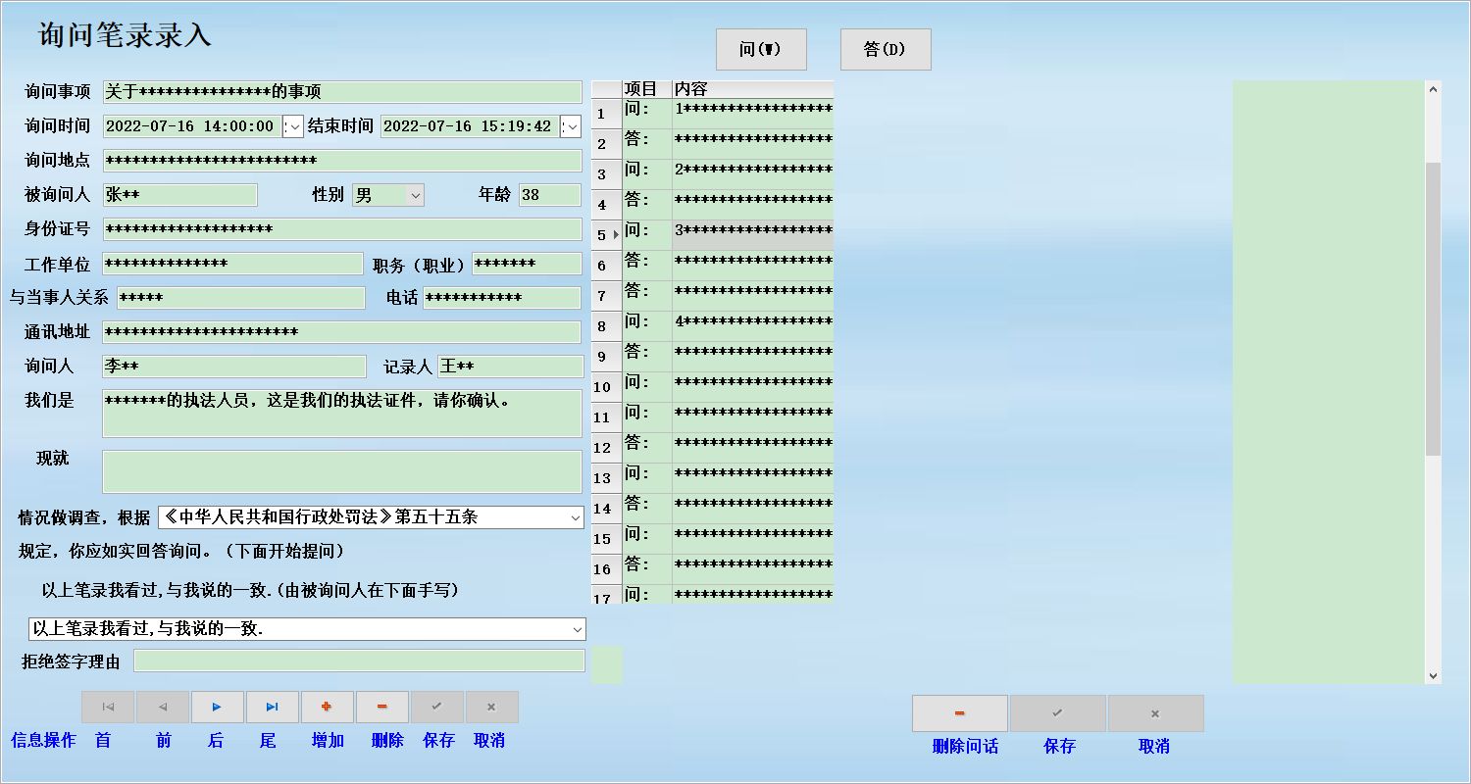This screenshot has height=784, width=1471.
Task: Open the 询问时间 date picker dropdown
Action: click(293, 126)
